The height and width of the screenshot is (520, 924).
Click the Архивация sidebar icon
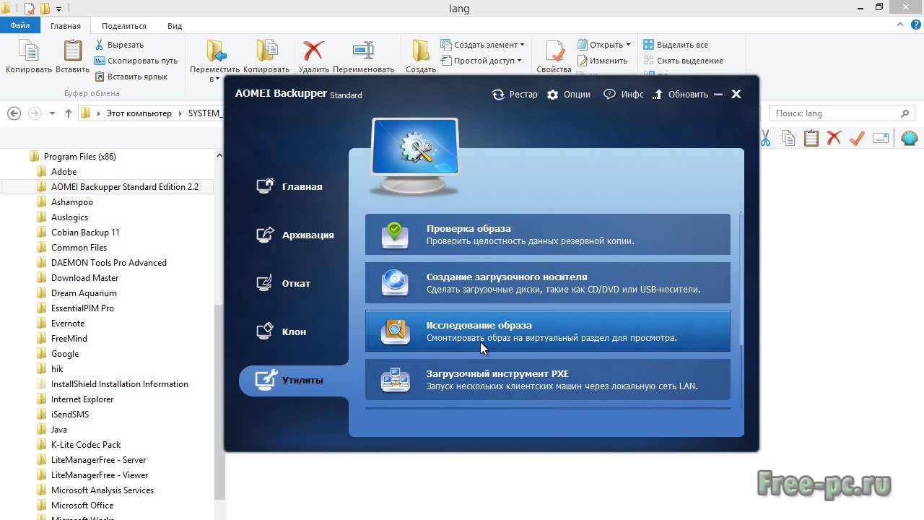click(x=266, y=235)
